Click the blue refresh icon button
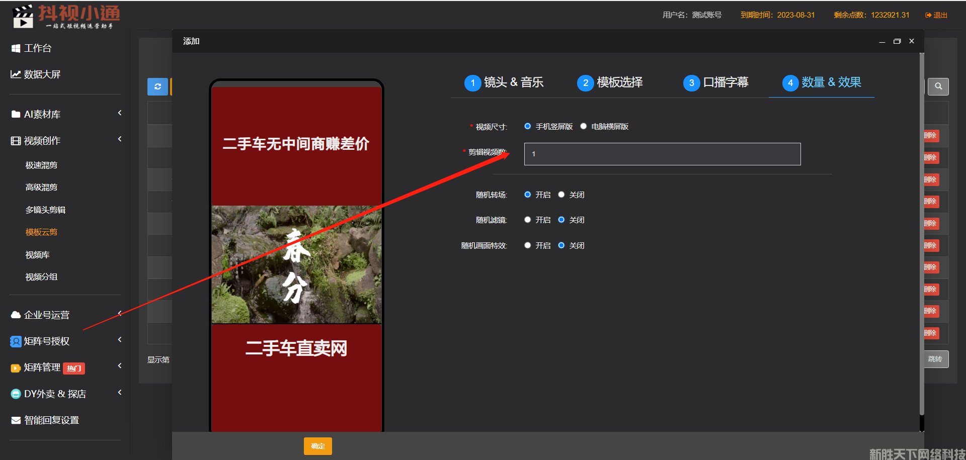Image resolution: width=966 pixels, height=460 pixels. tap(157, 86)
